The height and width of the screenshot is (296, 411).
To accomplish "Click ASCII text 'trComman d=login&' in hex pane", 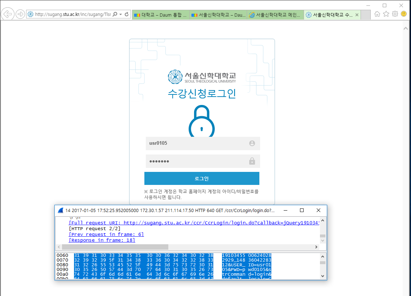I will [x=247, y=274].
